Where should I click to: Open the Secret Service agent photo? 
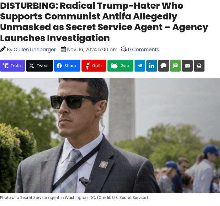pyautogui.click(x=110, y=136)
